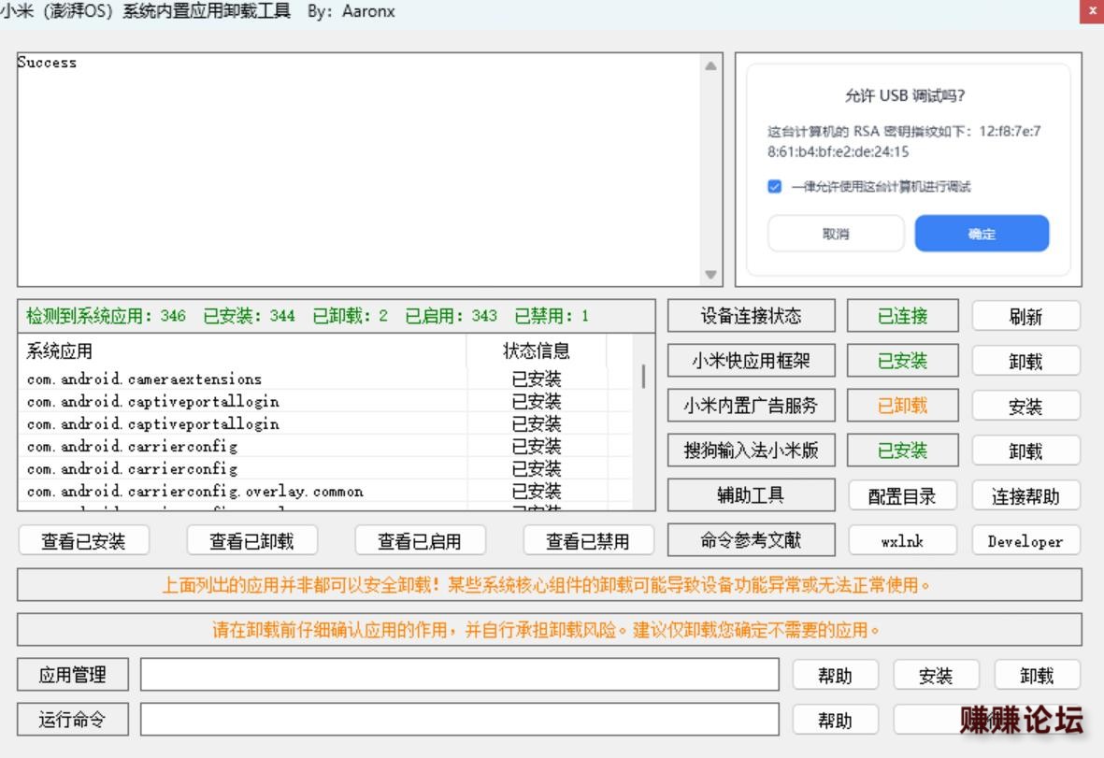Close the window with the red X

tap(1092, 11)
